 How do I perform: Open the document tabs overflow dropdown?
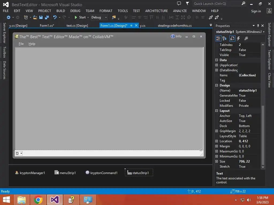point(211,25)
